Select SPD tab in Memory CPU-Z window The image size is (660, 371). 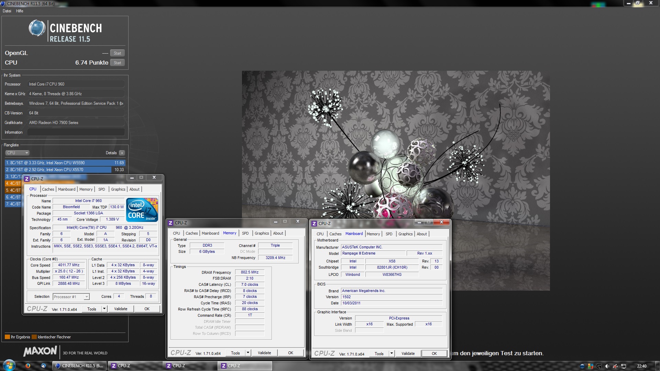click(245, 233)
